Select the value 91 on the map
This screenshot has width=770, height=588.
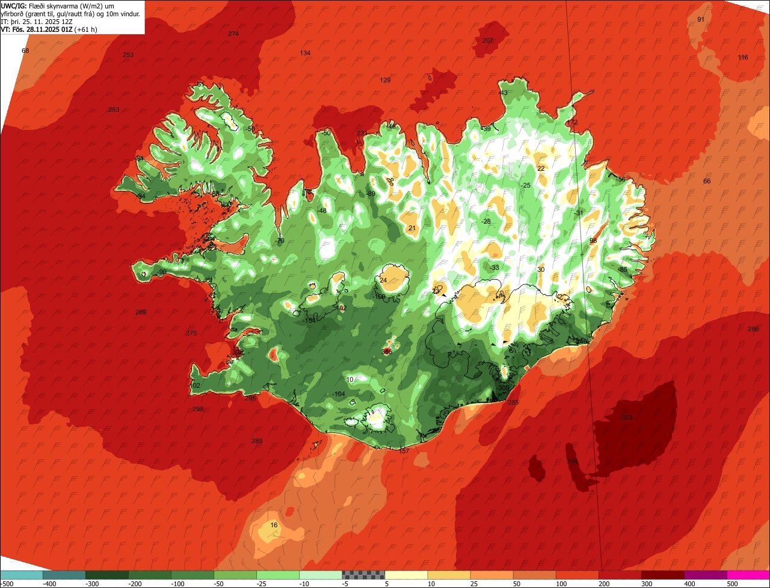pos(701,19)
